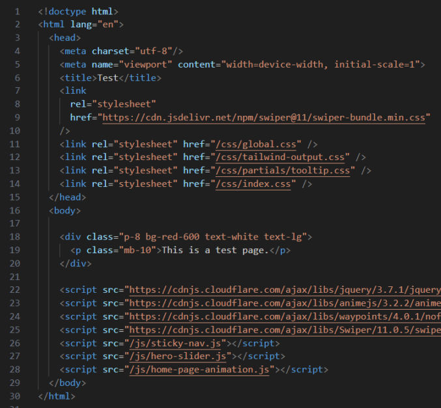Screen dimensions: 441x408
Task: Follow the waypoints 4.0.1 script URL
Action: 285,317
